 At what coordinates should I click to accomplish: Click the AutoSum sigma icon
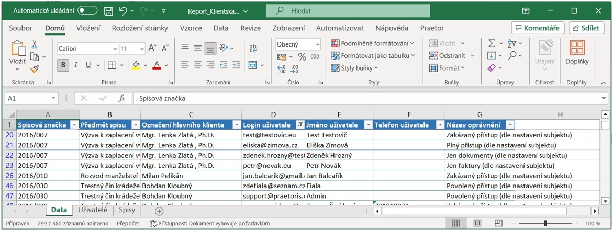pos(492,43)
